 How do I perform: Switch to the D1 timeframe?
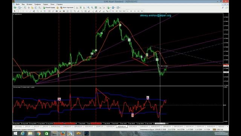(134, 11)
